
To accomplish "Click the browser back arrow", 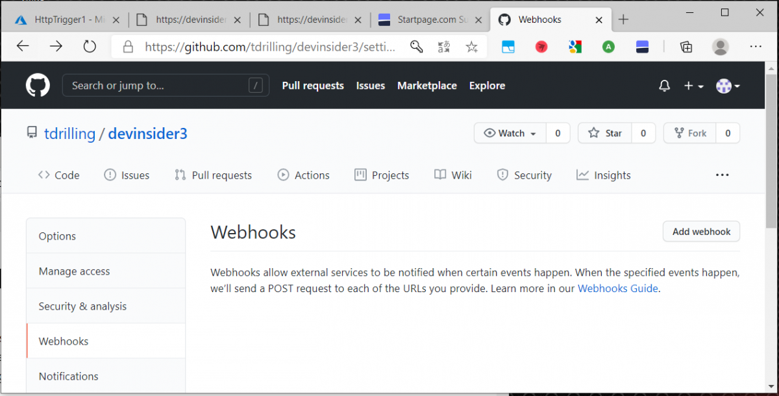I will [23, 46].
